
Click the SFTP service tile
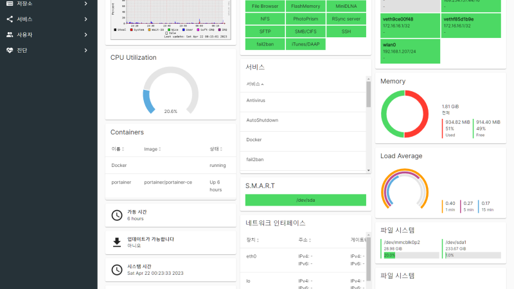click(265, 31)
